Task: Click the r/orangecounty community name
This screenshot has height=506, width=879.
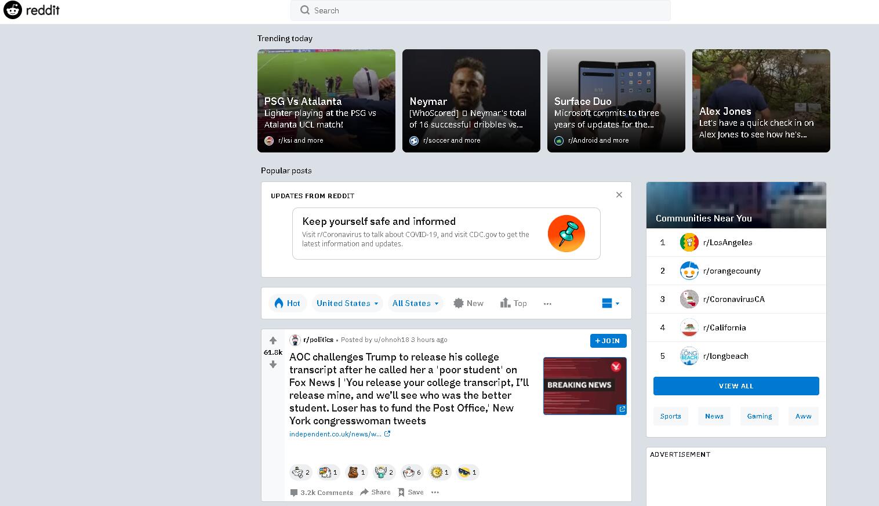Action: coord(732,271)
